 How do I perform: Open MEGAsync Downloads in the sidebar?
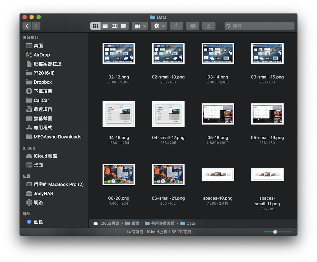click(54, 137)
